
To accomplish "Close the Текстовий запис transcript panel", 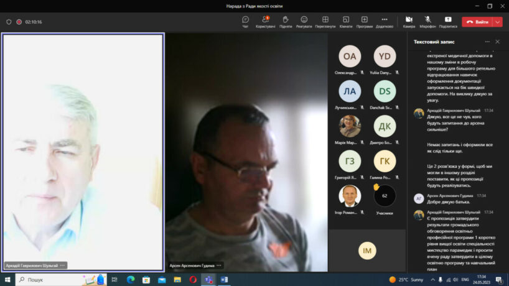I will pos(497,42).
